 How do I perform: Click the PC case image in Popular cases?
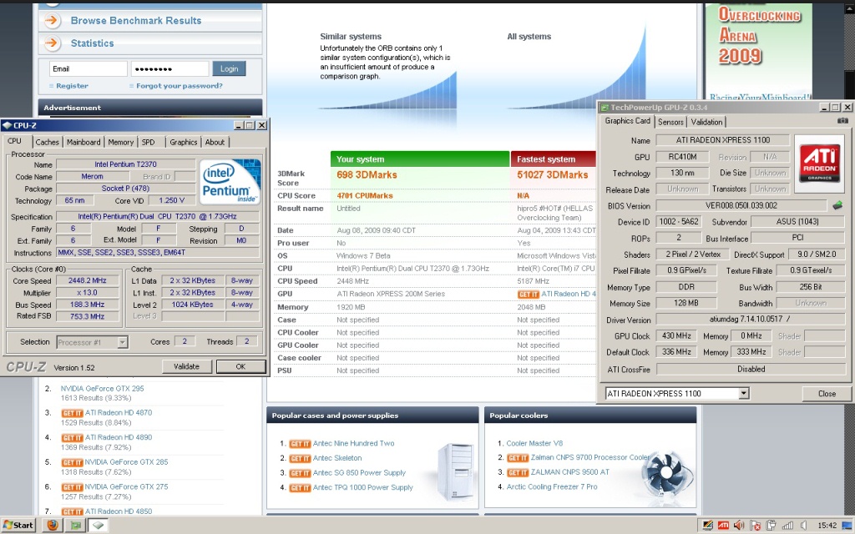pyautogui.click(x=454, y=472)
